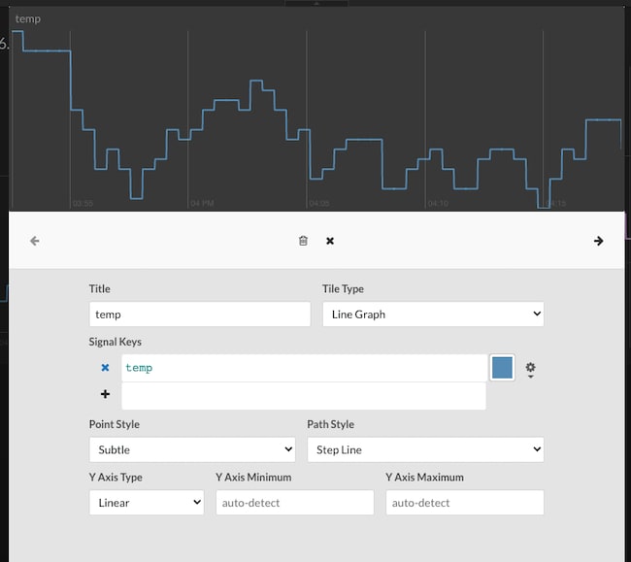
Task: Remove the temp signal key
Action: (x=105, y=367)
